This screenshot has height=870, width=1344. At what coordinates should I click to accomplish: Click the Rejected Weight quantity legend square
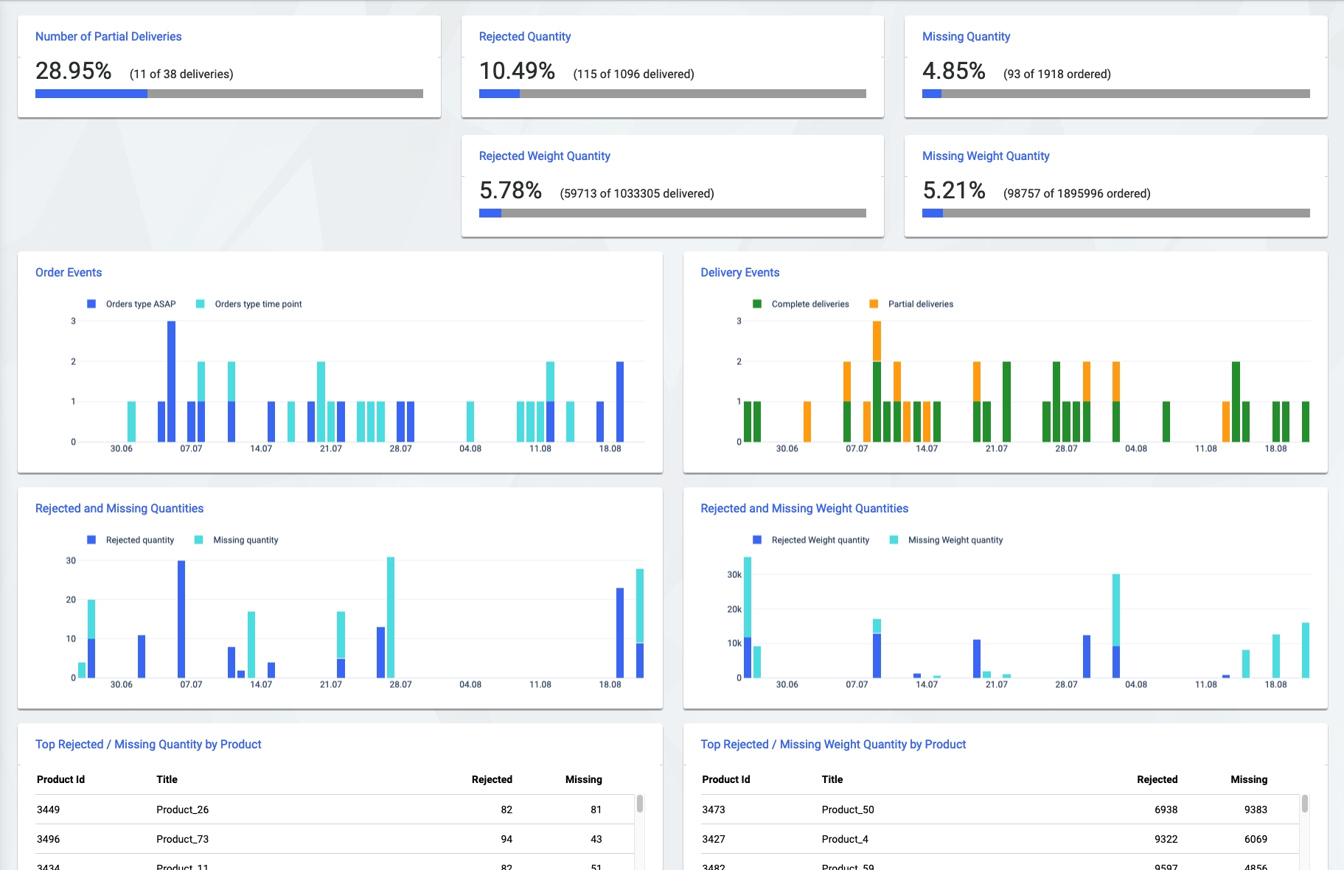tap(757, 540)
